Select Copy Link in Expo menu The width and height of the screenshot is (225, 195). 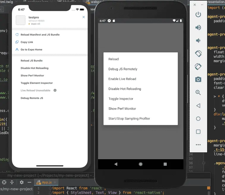tap(27, 42)
